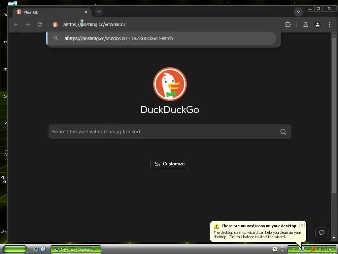The image size is (338, 254).
Task: Maximize the Supermium browser window
Action: 318,9
